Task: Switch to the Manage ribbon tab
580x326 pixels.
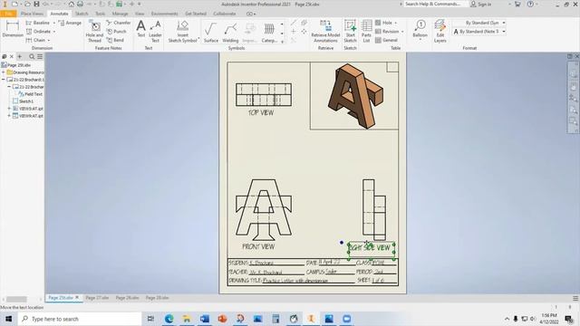Action: pos(120,14)
